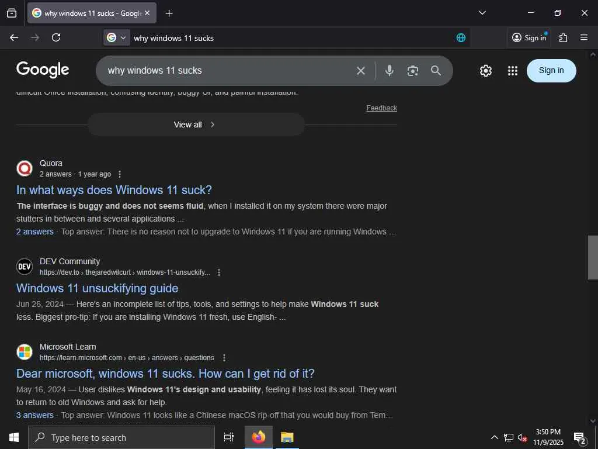Open the Extensions puzzle icon

tap(563, 37)
